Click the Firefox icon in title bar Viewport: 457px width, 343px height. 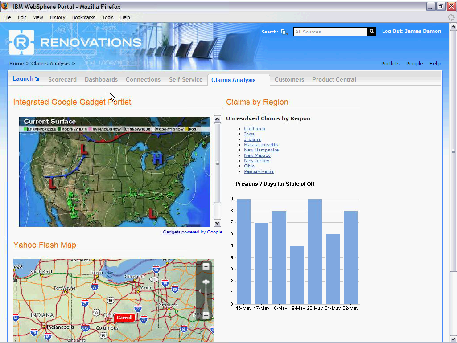[5, 6]
